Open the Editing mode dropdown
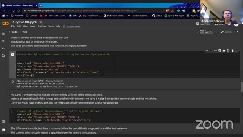 (x=226, y=32)
